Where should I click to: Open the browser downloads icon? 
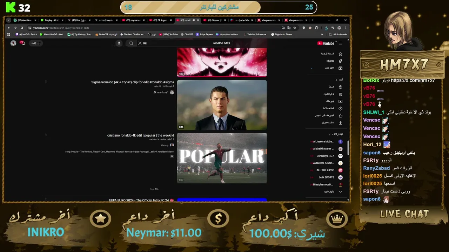pos(326,28)
